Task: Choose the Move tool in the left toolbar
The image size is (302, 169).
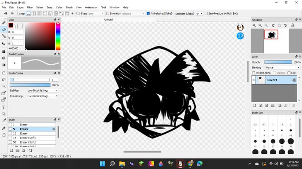Action: (4, 44)
